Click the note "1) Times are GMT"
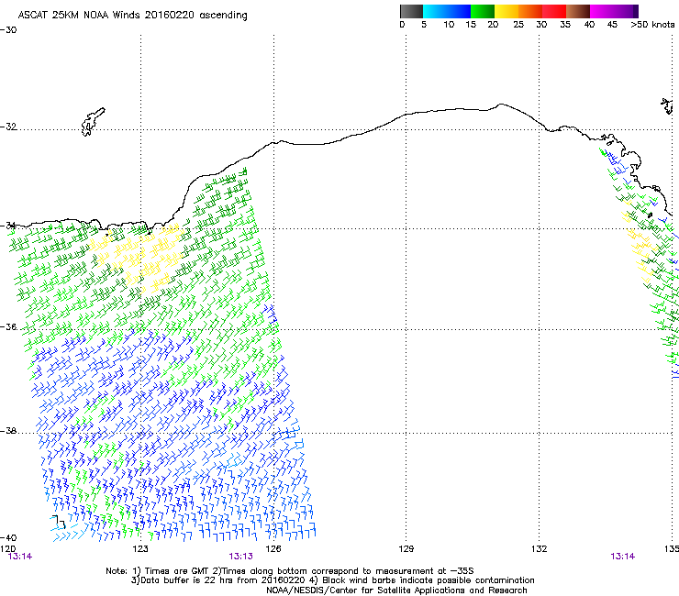The width and height of the screenshot is (679, 596). pos(172,571)
